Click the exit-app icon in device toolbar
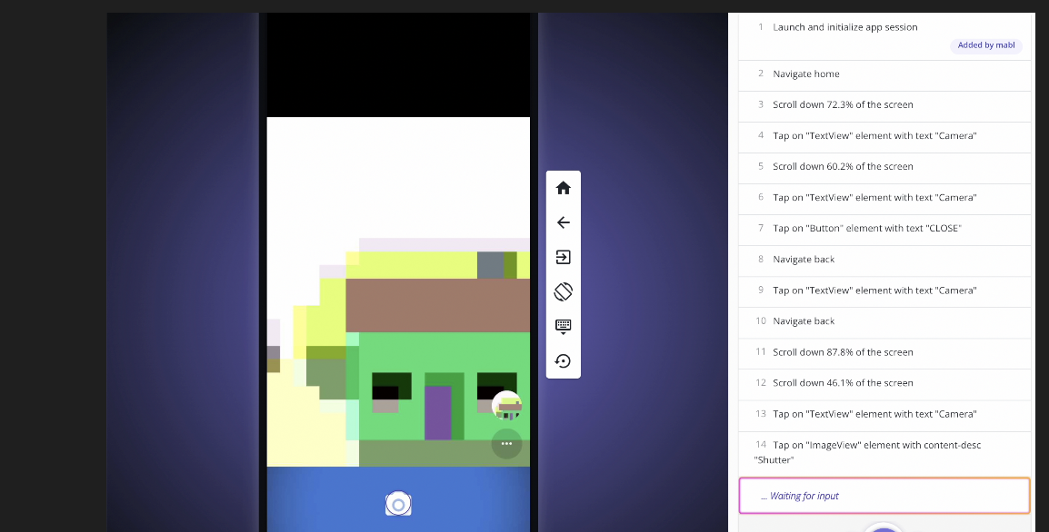Viewport: 1049px width, 532px height. [564, 257]
